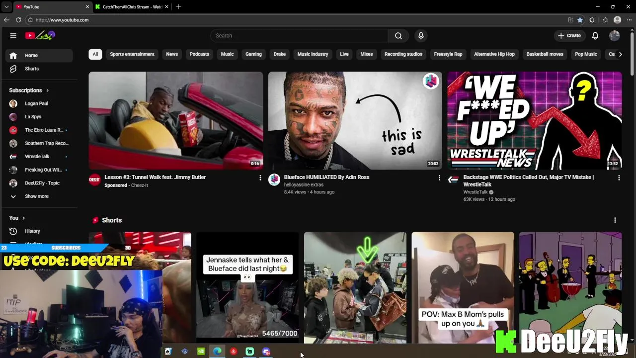Open the account avatar menu
The height and width of the screenshot is (358, 636).
(615, 36)
